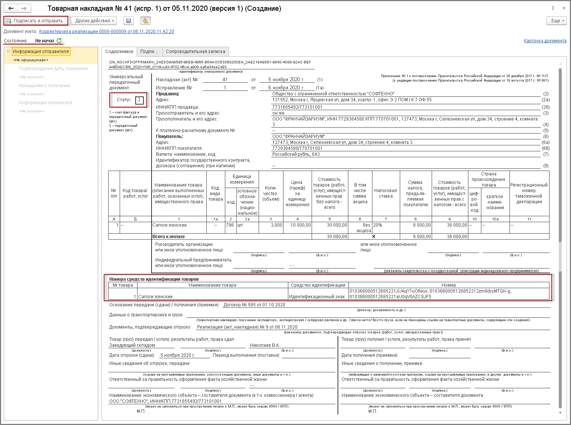Screen dimensions: 571x425
Task: Click the save diskette icon
Action: (x=129, y=21)
